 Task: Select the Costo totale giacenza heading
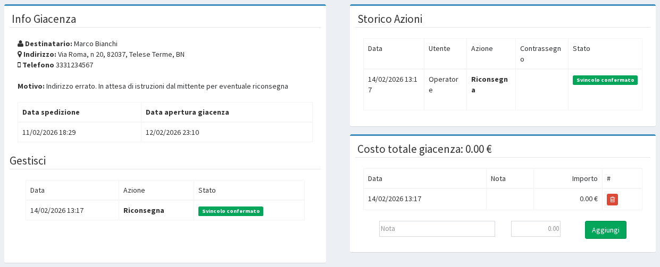(x=424, y=149)
